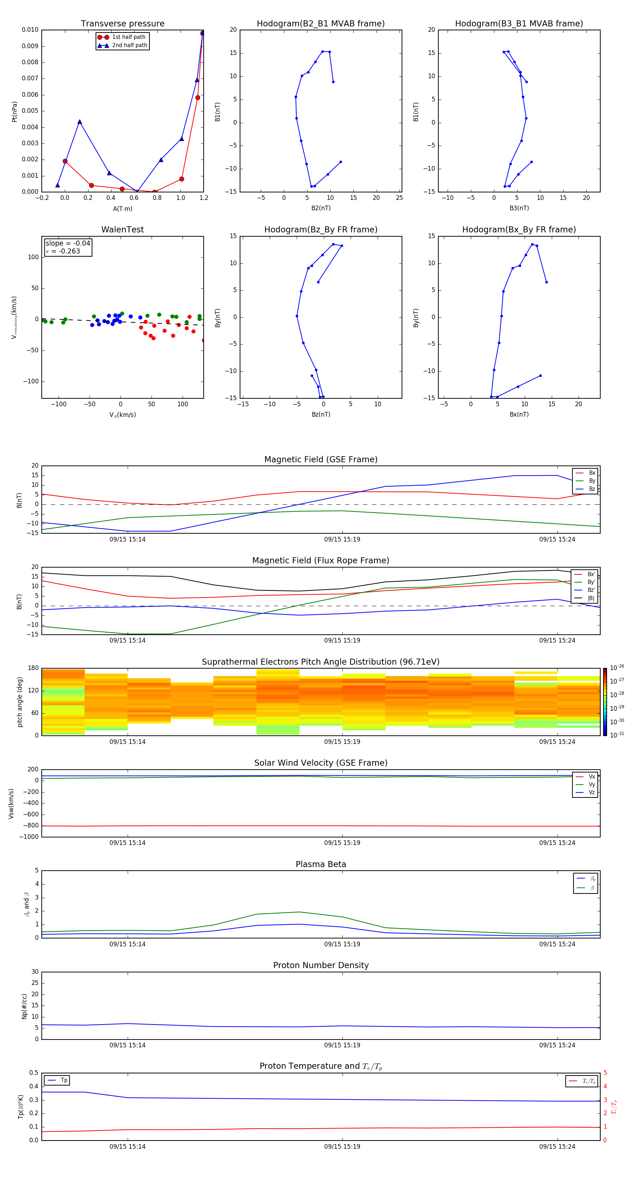Select Bz' in the Flux Rope legend
This screenshot has width=642, height=1178.
pyautogui.click(x=585, y=590)
